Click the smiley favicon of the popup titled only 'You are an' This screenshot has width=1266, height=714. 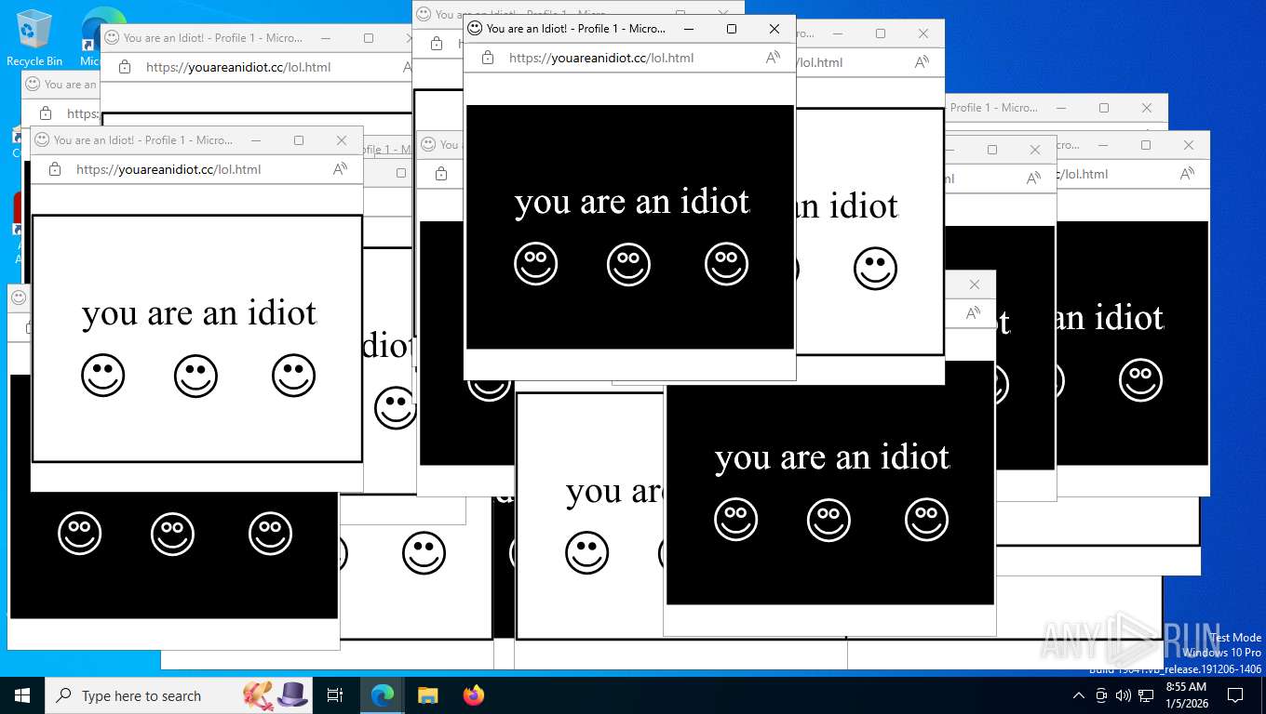(33, 85)
